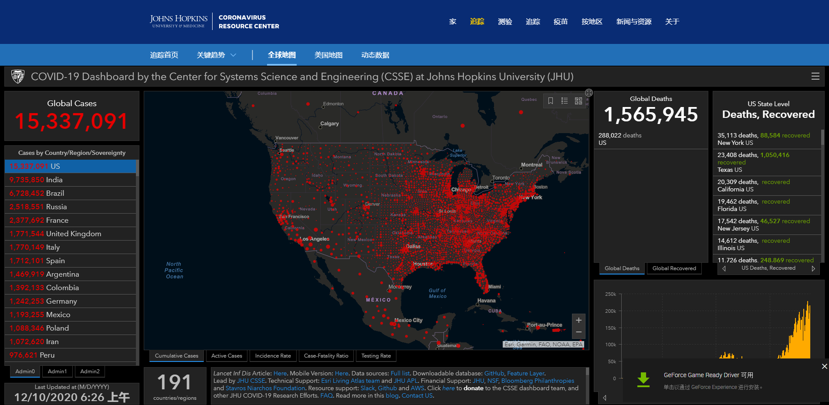Image resolution: width=829 pixels, height=405 pixels.
Task: Go to next US state panel page
Action: (813, 268)
